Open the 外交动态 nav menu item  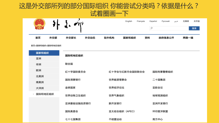pyautogui.click(x=90, y=38)
